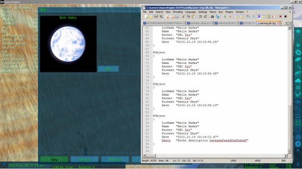This screenshot has width=302, height=169.
Task: Open the Plugins menu
Action: point(229,12)
